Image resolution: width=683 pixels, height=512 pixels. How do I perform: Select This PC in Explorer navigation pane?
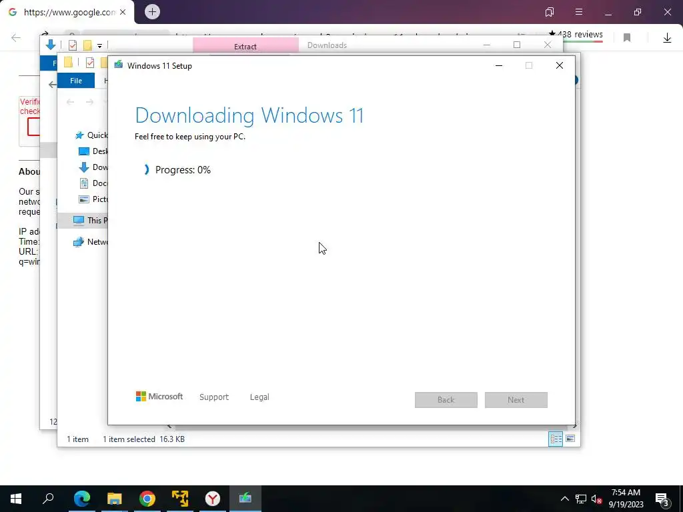(90, 220)
